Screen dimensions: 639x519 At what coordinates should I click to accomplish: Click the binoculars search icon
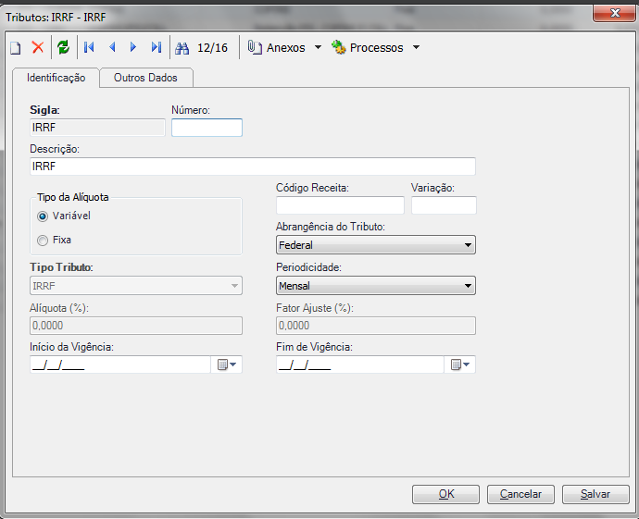click(182, 48)
